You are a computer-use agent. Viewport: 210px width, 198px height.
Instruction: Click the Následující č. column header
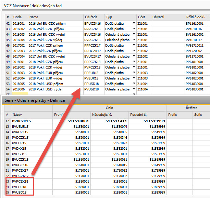pos(110,115)
